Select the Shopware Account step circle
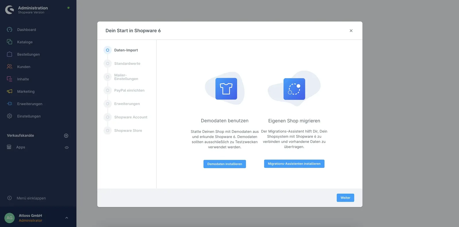459x227 pixels. 108,117
